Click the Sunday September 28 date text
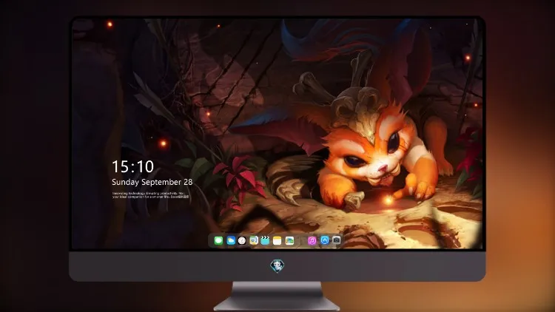 pos(152,182)
